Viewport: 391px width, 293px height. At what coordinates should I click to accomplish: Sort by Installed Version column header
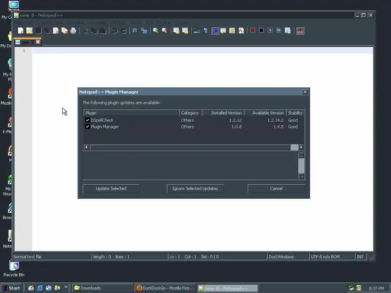(x=223, y=113)
